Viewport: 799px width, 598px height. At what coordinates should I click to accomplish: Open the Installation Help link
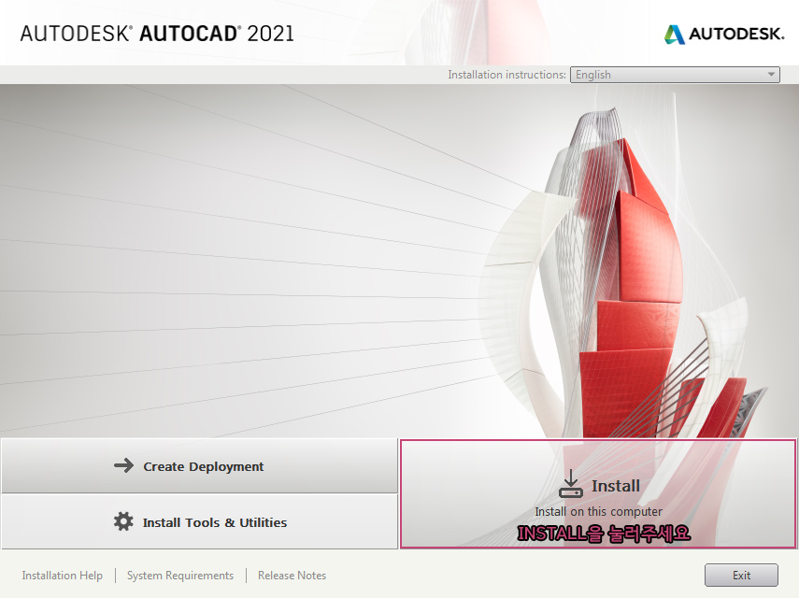pyautogui.click(x=63, y=575)
